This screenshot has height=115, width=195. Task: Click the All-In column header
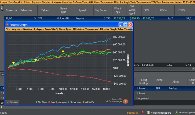[x=175, y=82]
